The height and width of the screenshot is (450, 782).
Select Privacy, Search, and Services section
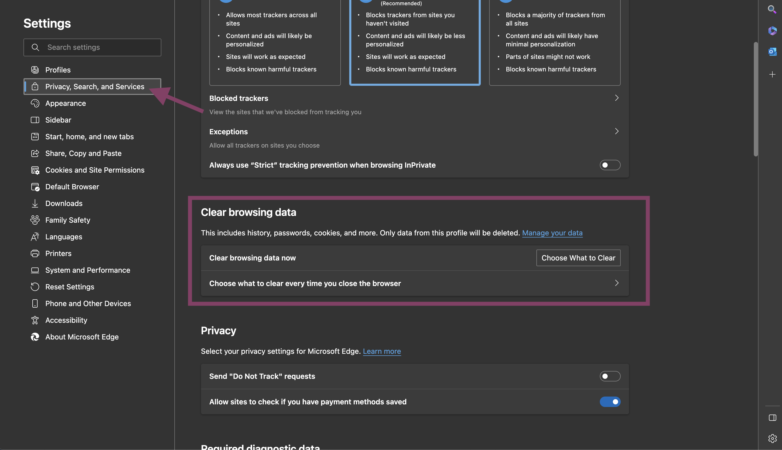[92, 87]
